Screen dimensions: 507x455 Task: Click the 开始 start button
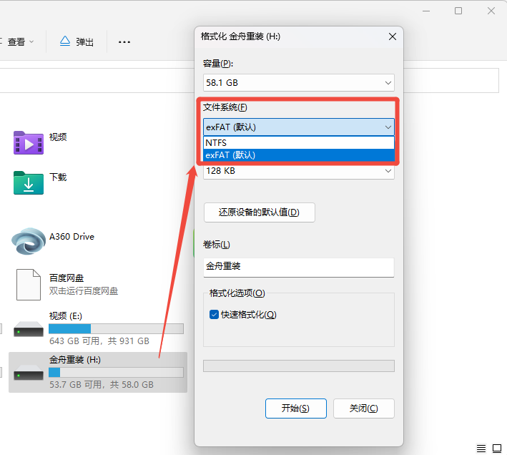(295, 408)
